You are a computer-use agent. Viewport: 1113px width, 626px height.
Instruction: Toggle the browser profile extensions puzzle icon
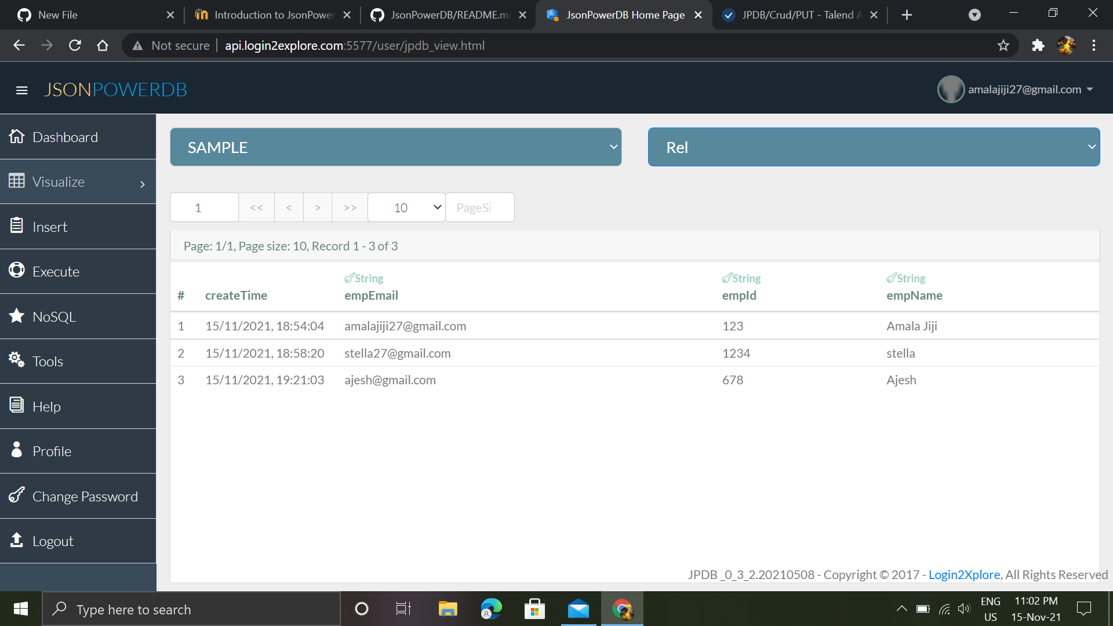point(1038,45)
